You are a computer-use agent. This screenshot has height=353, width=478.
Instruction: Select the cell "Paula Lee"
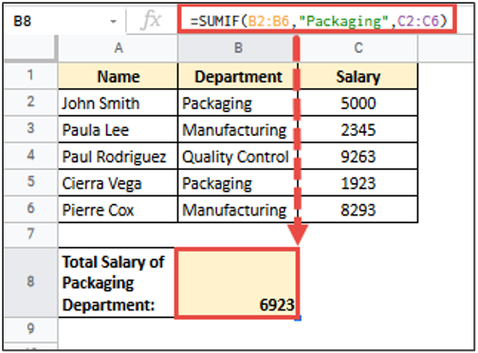[119, 129]
